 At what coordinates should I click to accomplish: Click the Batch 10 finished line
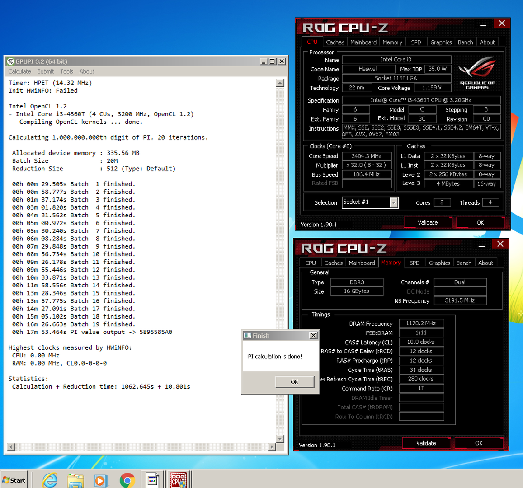74,254
